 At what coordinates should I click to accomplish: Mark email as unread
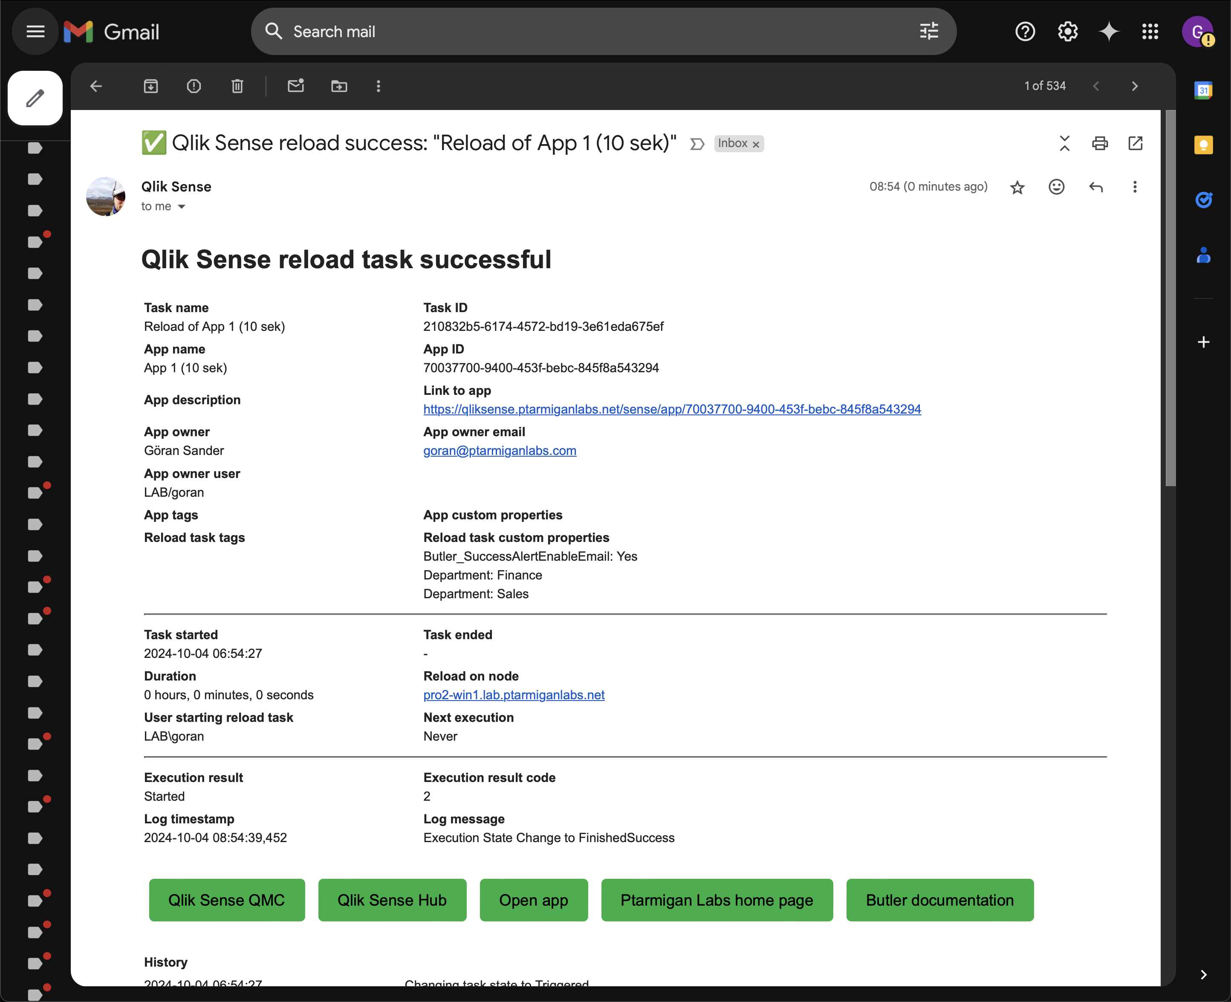(295, 86)
